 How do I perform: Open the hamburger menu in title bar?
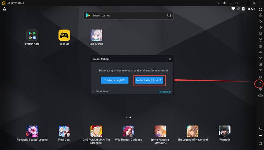tap(230, 3)
